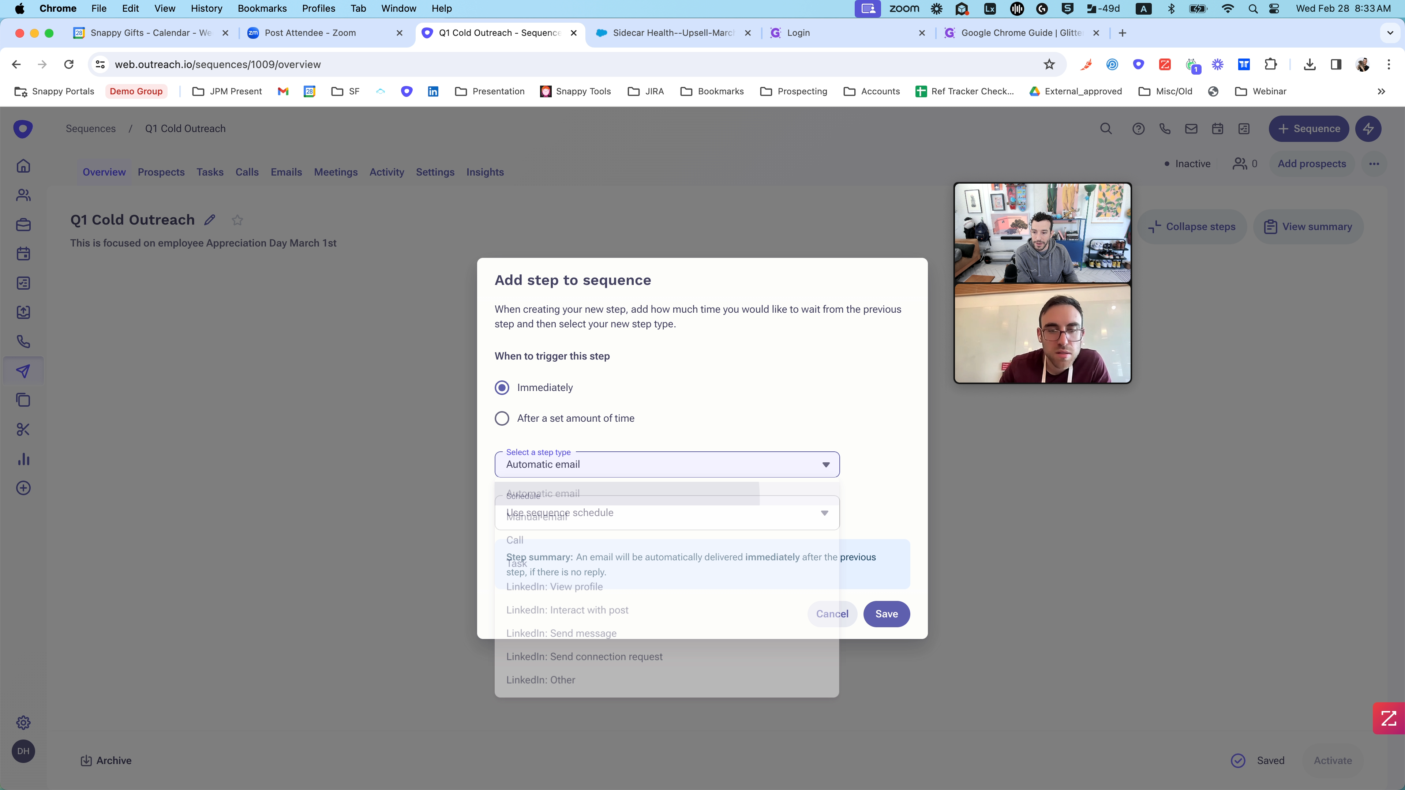Choose LinkedIn: Interact with post option

pos(667,610)
